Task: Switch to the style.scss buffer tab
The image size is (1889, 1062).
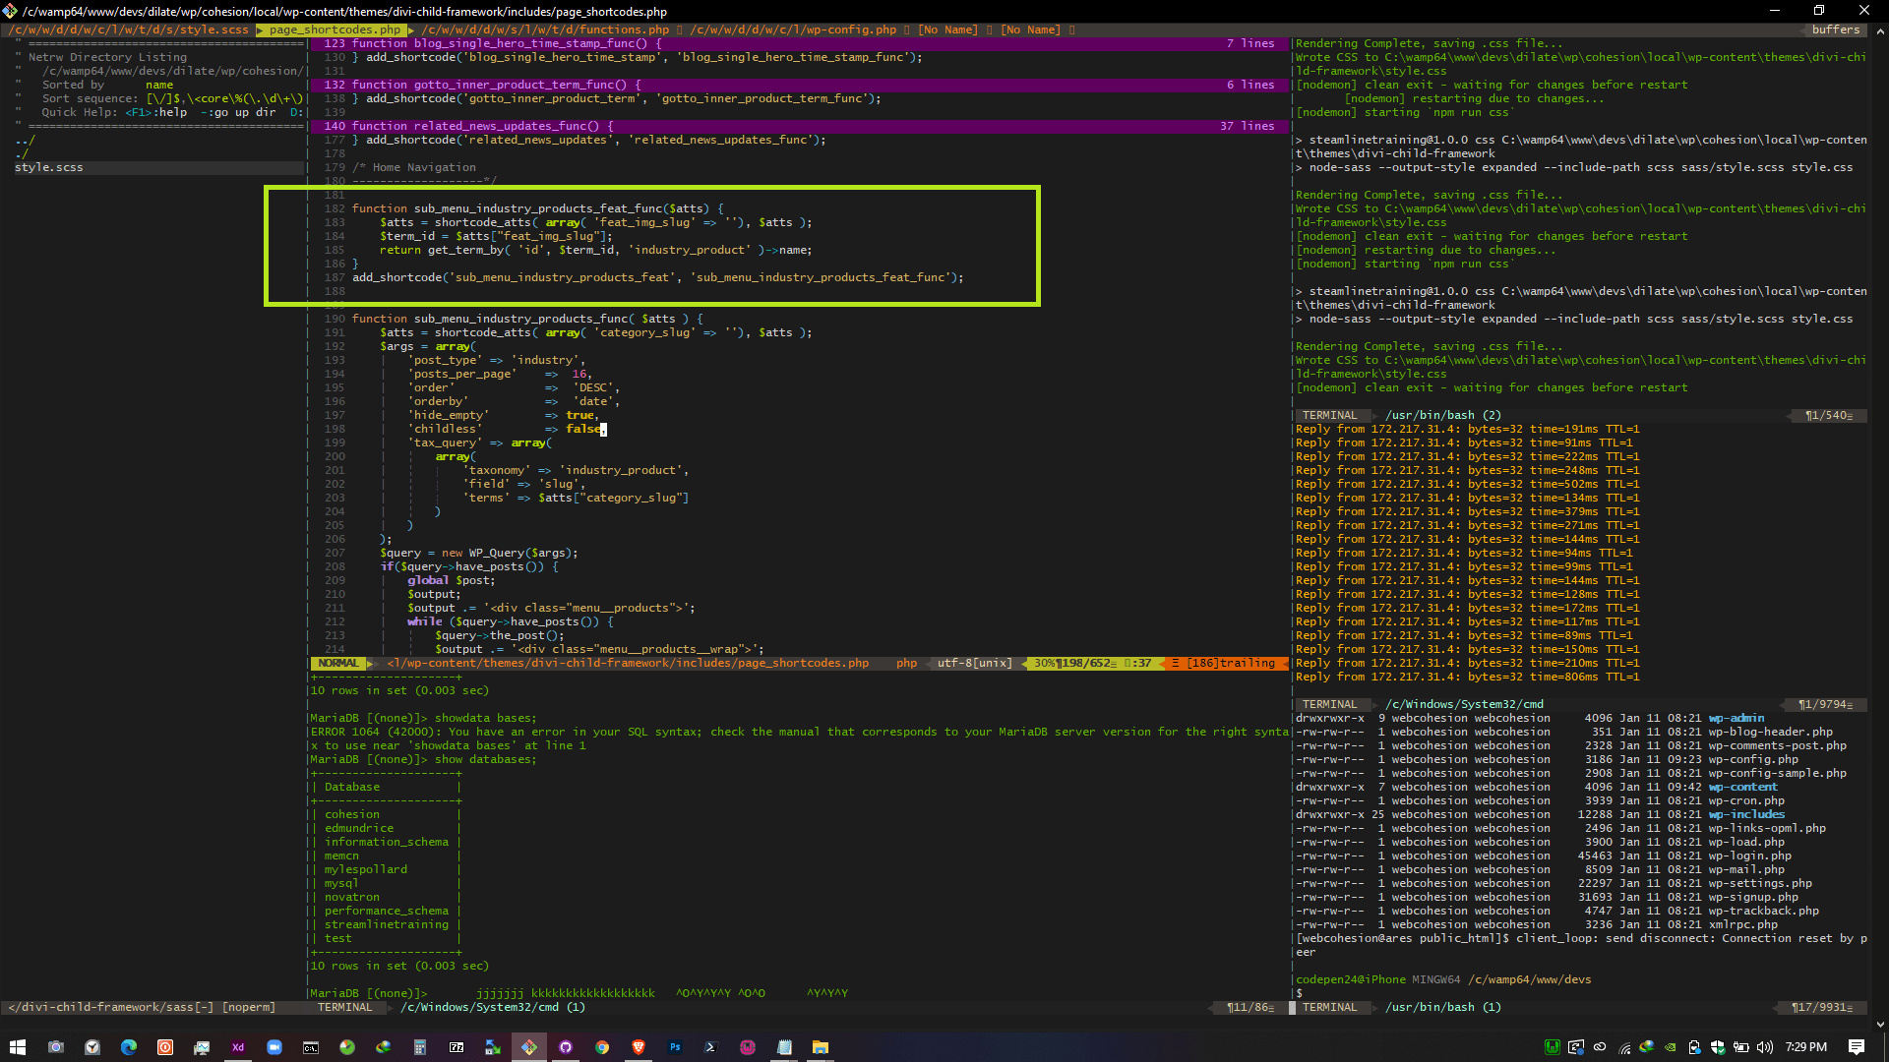Action: coord(130,29)
